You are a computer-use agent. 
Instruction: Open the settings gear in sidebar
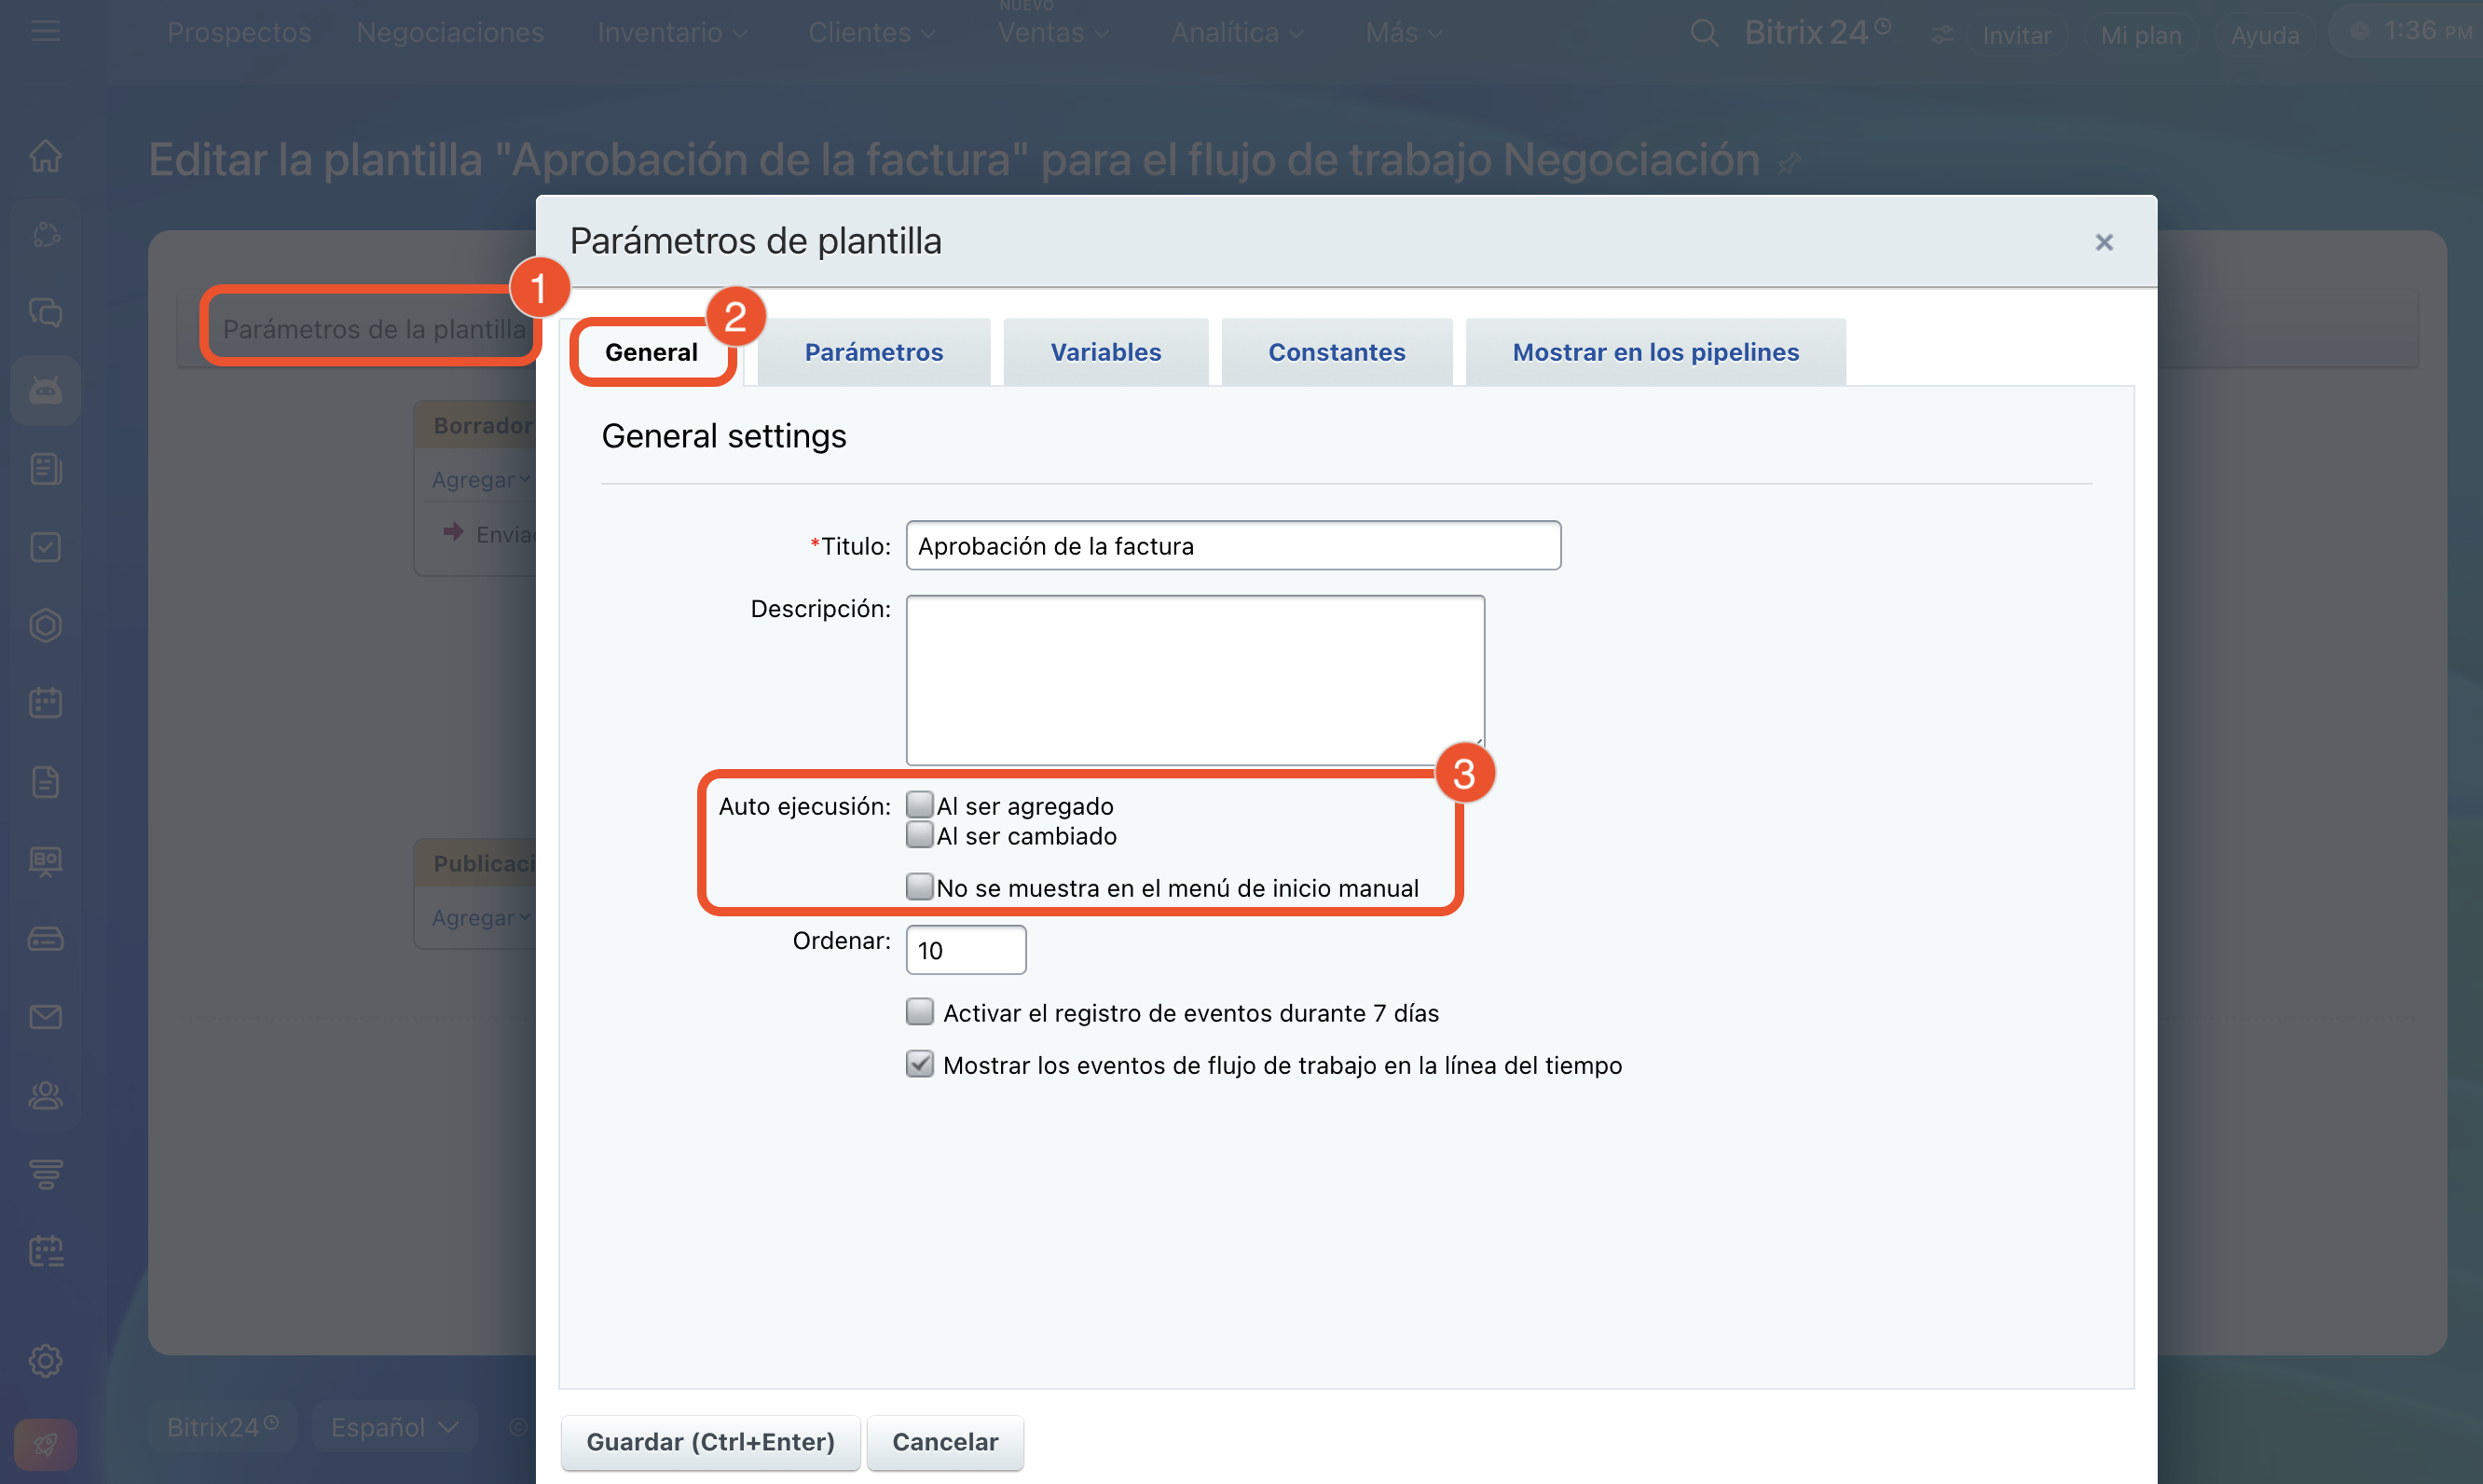pyautogui.click(x=46, y=1360)
